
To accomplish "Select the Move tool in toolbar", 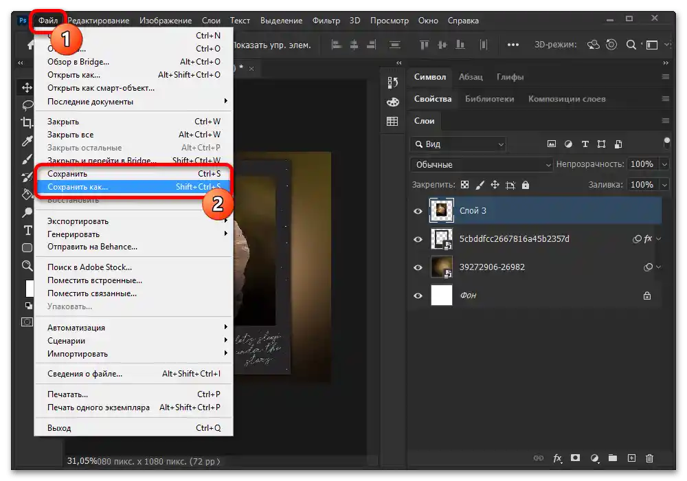I will tap(27, 87).
